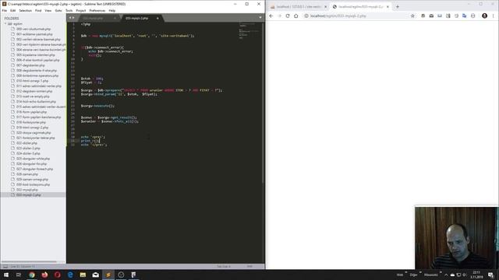Click Chrome forward arrow button

[279, 16]
